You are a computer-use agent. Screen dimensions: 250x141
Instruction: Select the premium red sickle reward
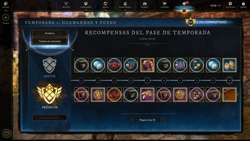229,95
